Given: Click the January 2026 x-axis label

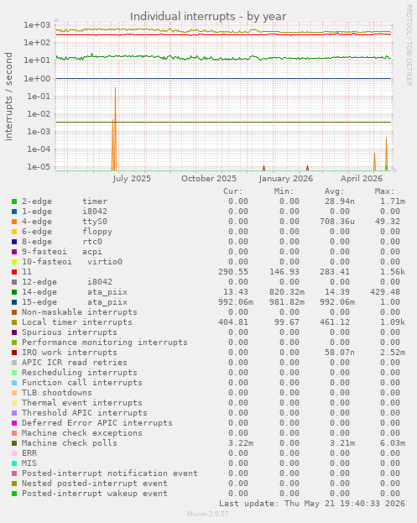Looking at the screenshot, I should (286, 179).
